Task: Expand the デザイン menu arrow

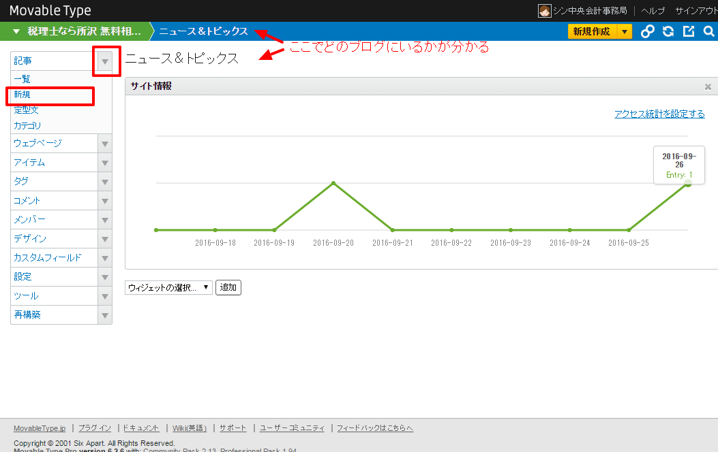Action: [105, 239]
